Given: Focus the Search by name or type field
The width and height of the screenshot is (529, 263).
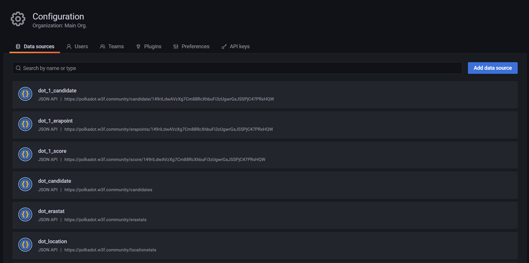Looking at the screenshot, I should click(240, 68).
